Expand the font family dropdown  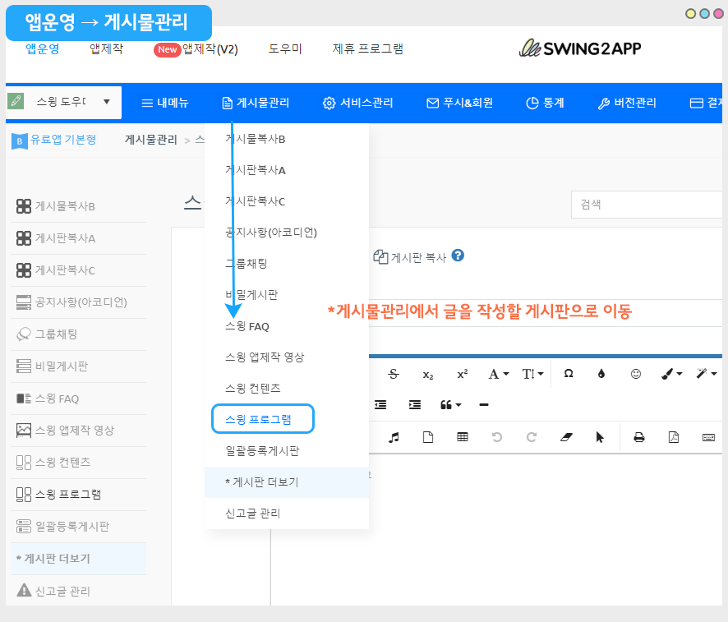pyautogui.click(x=499, y=374)
